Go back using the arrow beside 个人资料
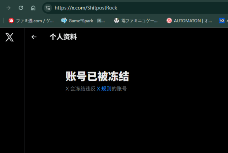 pos(34,37)
